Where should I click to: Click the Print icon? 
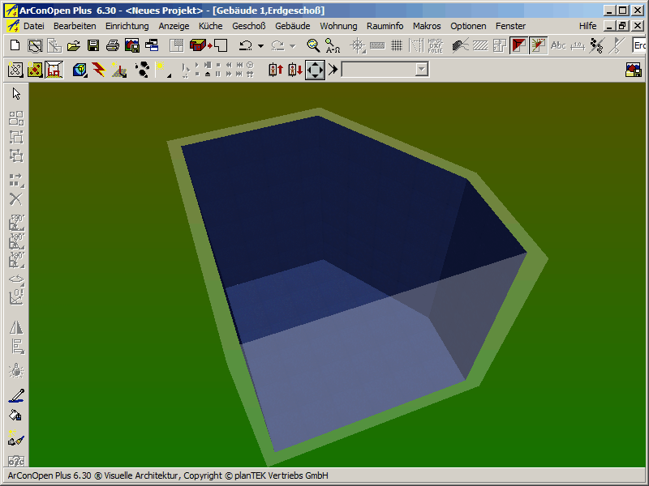tap(113, 45)
